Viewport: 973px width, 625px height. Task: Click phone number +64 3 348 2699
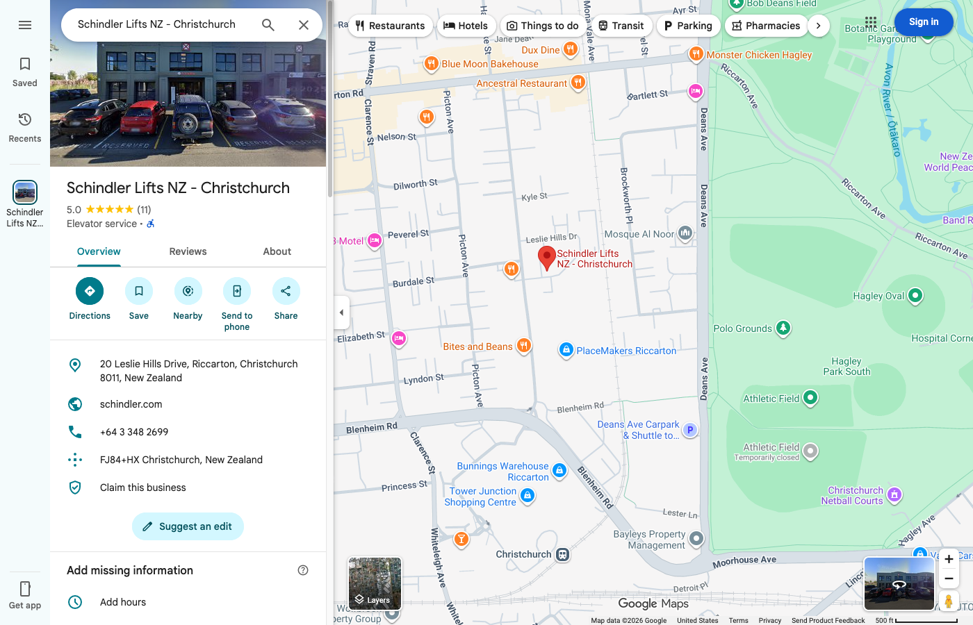coord(188,432)
